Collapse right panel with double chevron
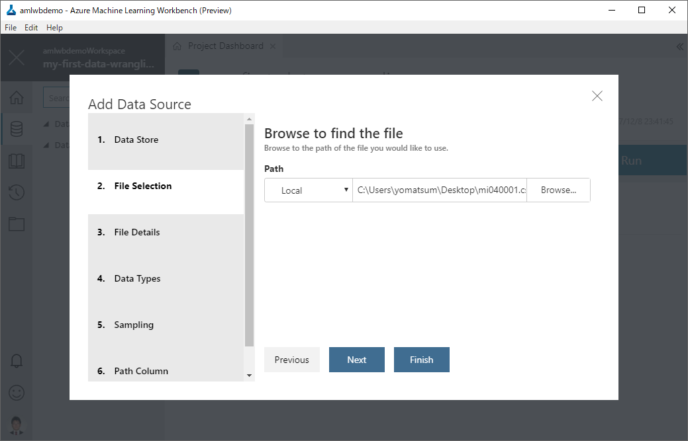The width and height of the screenshot is (688, 441). point(679,46)
